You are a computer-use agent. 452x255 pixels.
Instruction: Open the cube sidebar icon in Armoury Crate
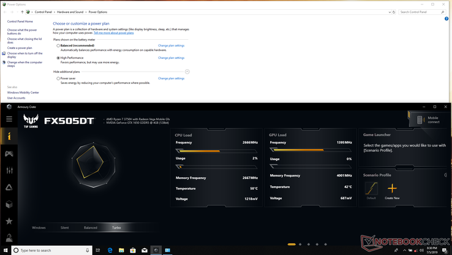coord(9,204)
